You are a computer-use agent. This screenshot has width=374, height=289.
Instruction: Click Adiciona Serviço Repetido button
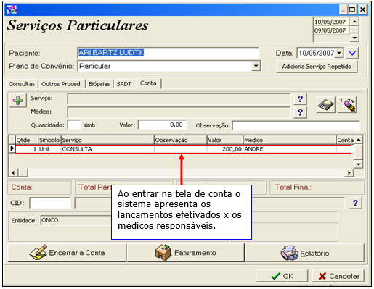[317, 67]
